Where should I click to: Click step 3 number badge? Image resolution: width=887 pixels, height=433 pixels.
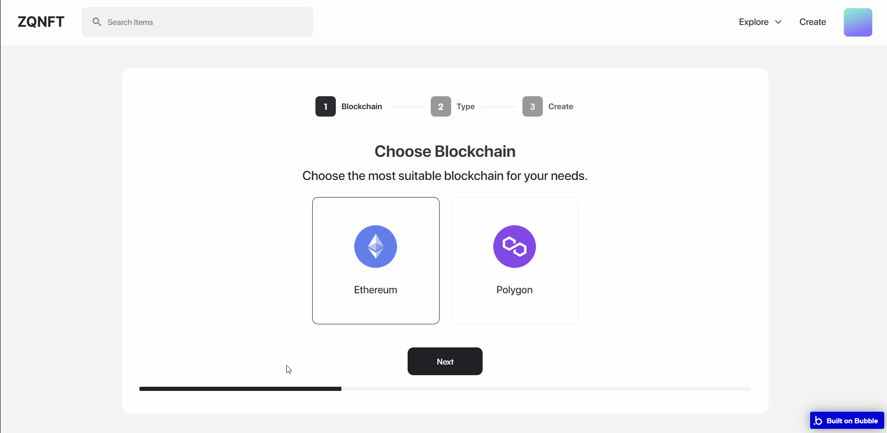pyautogui.click(x=533, y=106)
